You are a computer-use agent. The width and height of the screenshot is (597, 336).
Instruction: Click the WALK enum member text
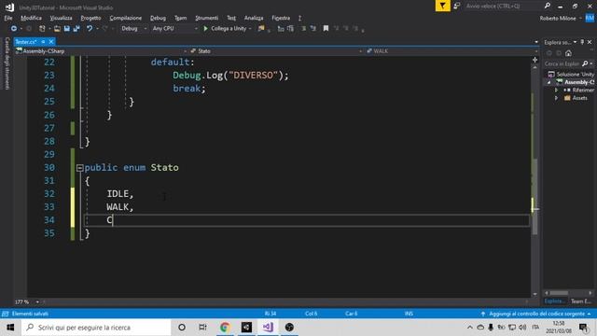pos(118,207)
